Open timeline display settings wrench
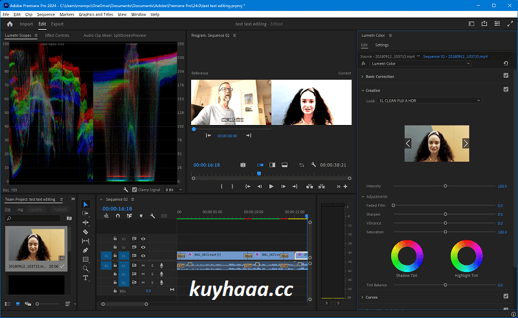This screenshot has width=518, height=318. coord(152,216)
